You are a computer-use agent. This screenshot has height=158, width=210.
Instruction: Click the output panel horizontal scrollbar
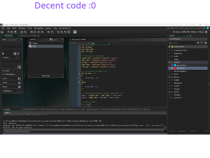[x=17, y=132]
